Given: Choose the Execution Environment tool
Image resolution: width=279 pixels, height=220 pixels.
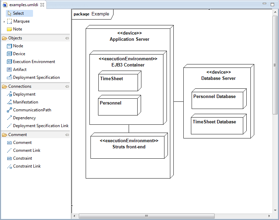Looking at the screenshot, I should [x=10, y=62].
